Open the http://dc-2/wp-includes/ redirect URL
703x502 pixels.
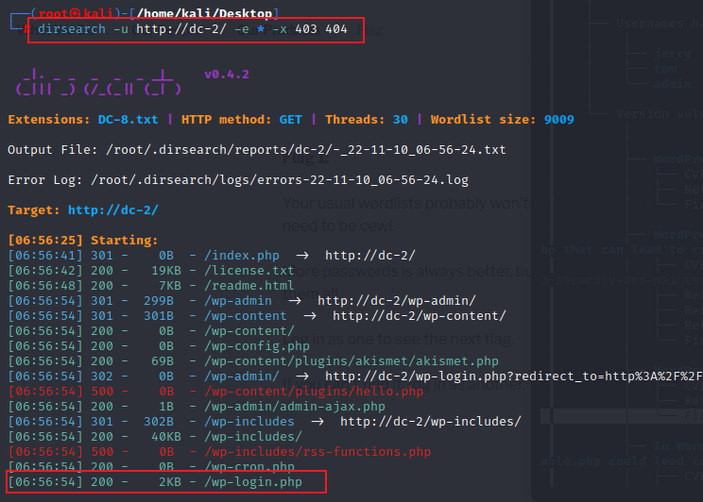[x=430, y=421]
